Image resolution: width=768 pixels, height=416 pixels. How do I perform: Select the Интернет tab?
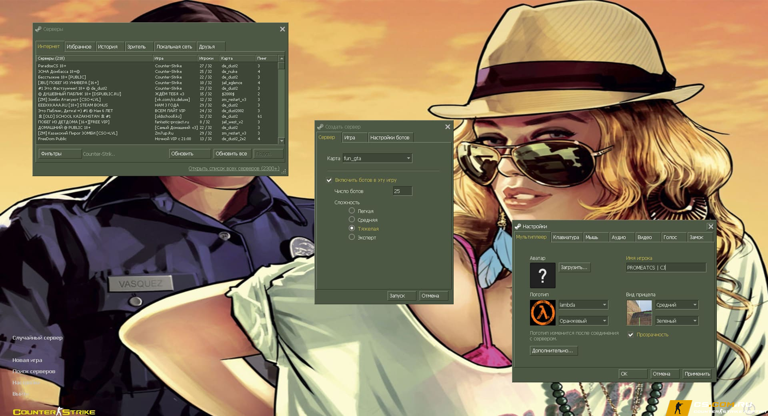tap(49, 46)
